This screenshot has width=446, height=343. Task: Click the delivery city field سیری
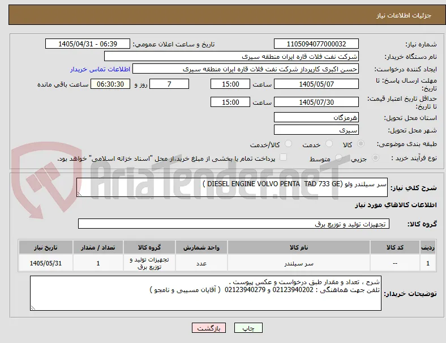click(316, 130)
